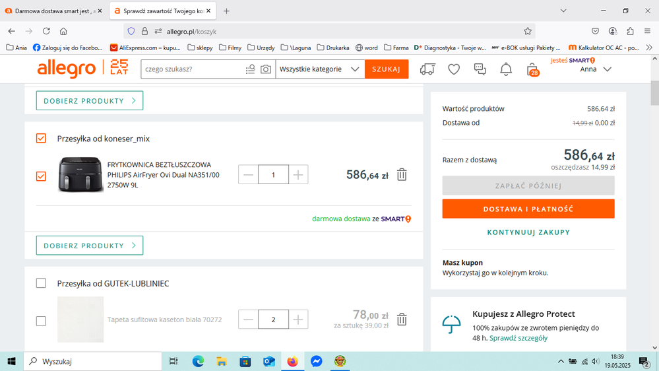Click the Allegro logo
This screenshot has width=659, height=371.
(67, 69)
